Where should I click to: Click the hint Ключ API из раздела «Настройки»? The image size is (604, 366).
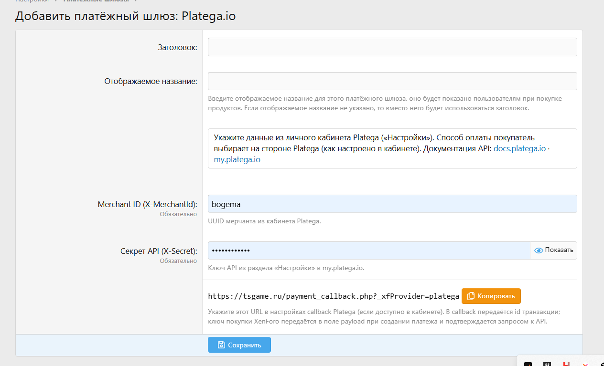286,268
